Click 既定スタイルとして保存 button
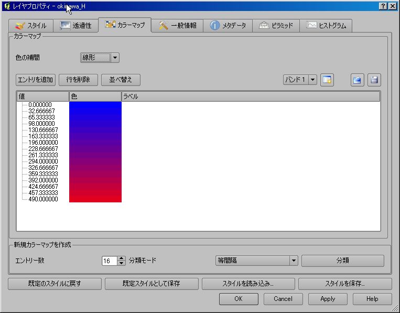The image size is (400, 313). [x=152, y=284]
